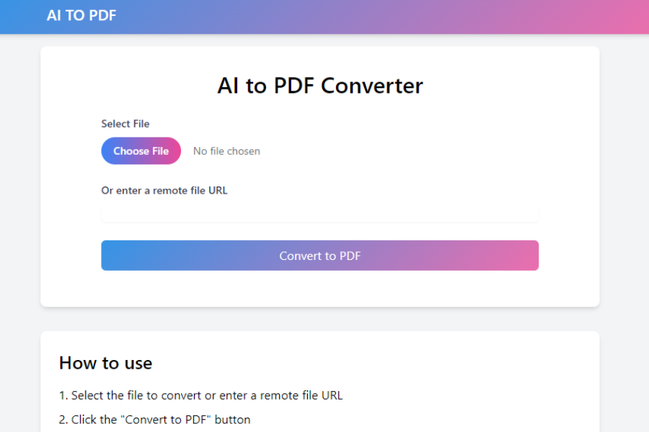Image resolution: width=649 pixels, height=432 pixels.
Task: Click the Select File label
Action: 125,123
